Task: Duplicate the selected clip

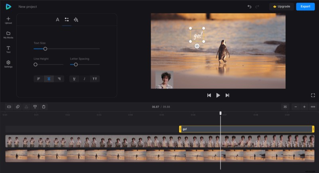Action: point(18,107)
